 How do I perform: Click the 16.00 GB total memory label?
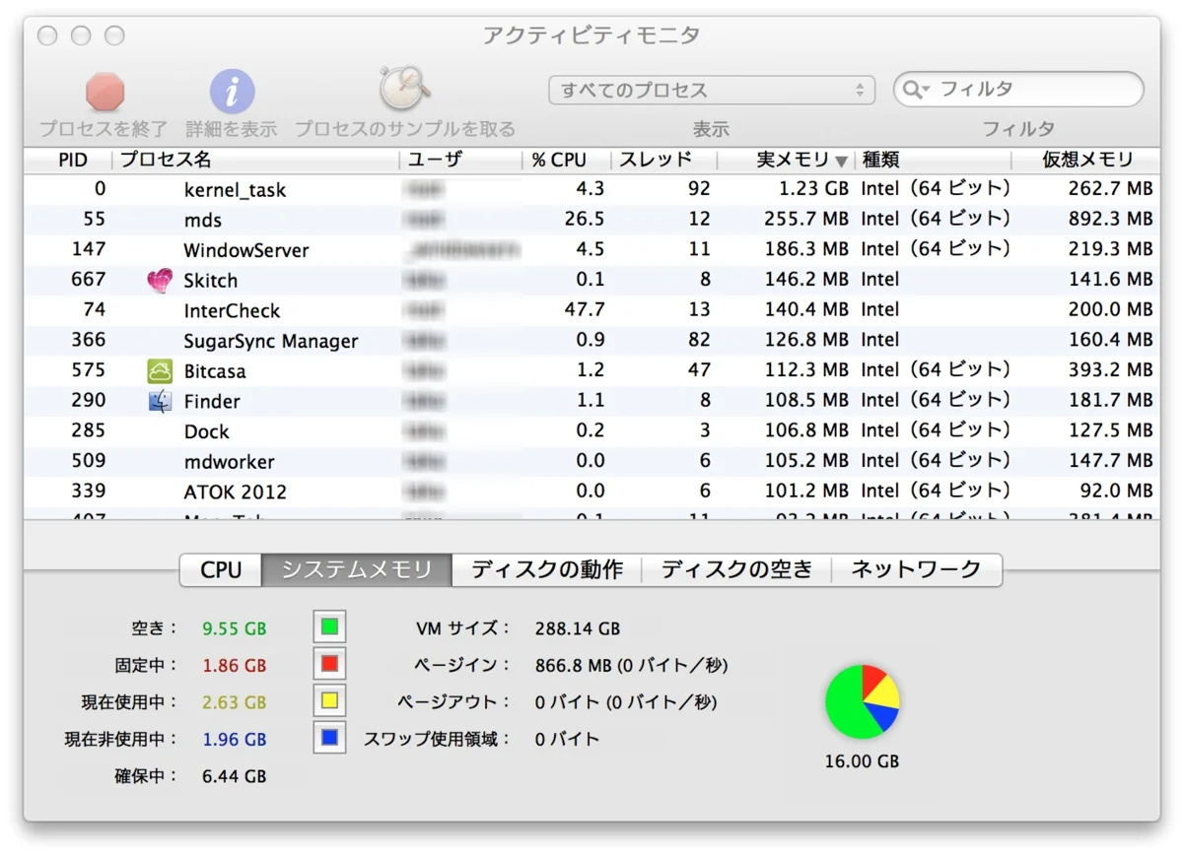pyautogui.click(x=863, y=761)
